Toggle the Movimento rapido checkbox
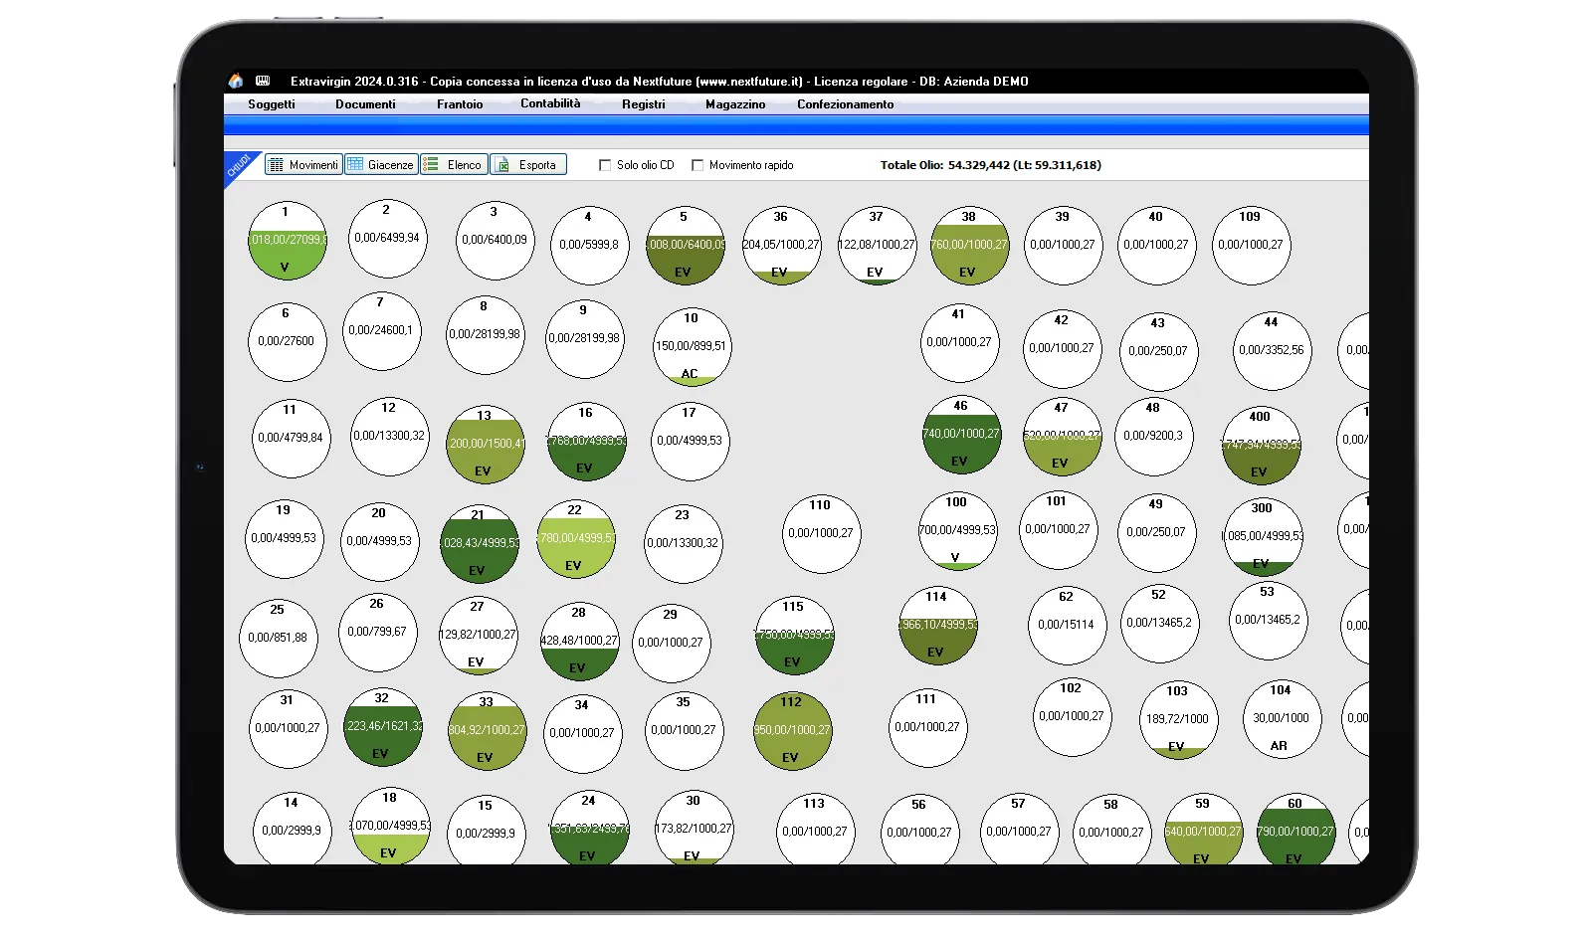1592x940 pixels. coord(697,166)
